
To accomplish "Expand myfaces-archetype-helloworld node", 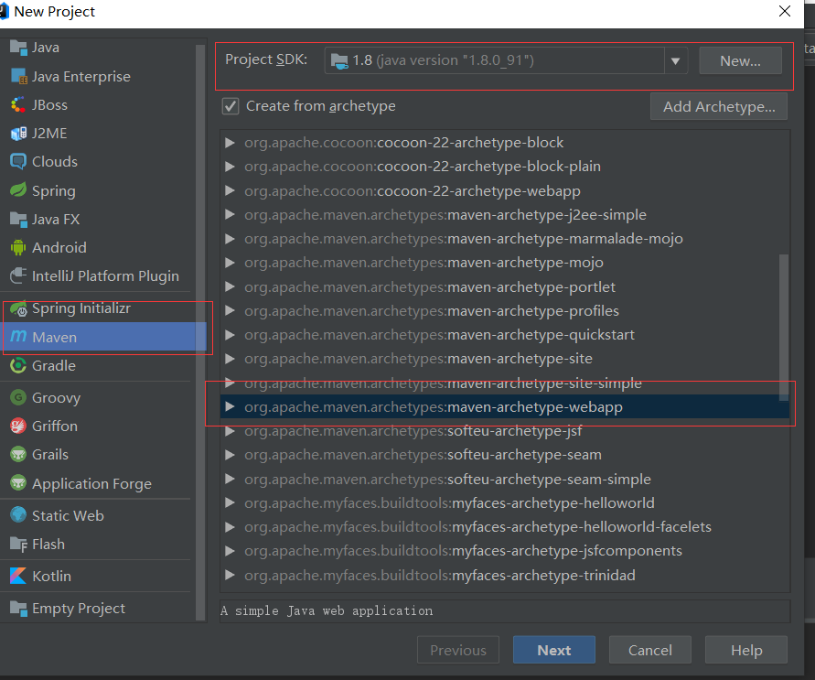I will (230, 502).
